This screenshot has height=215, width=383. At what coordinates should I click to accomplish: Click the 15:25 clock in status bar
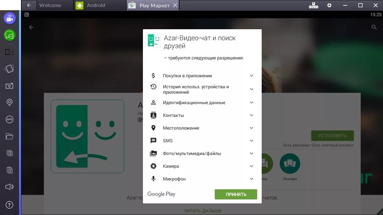pyautogui.click(x=376, y=15)
